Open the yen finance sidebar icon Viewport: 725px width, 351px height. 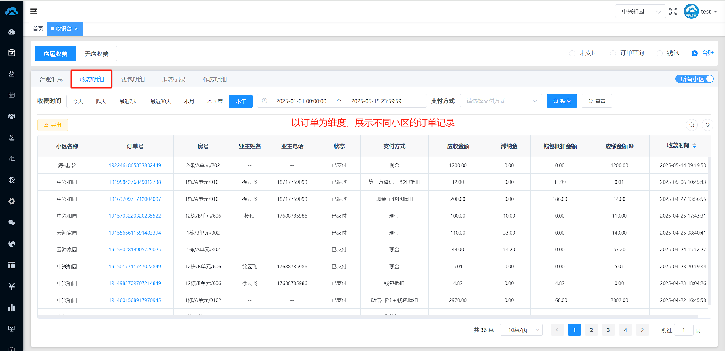(x=12, y=286)
